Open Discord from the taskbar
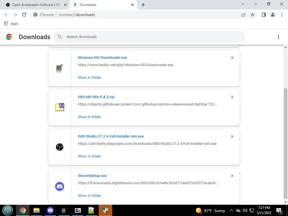The height and width of the screenshot is (216, 288). point(50,210)
